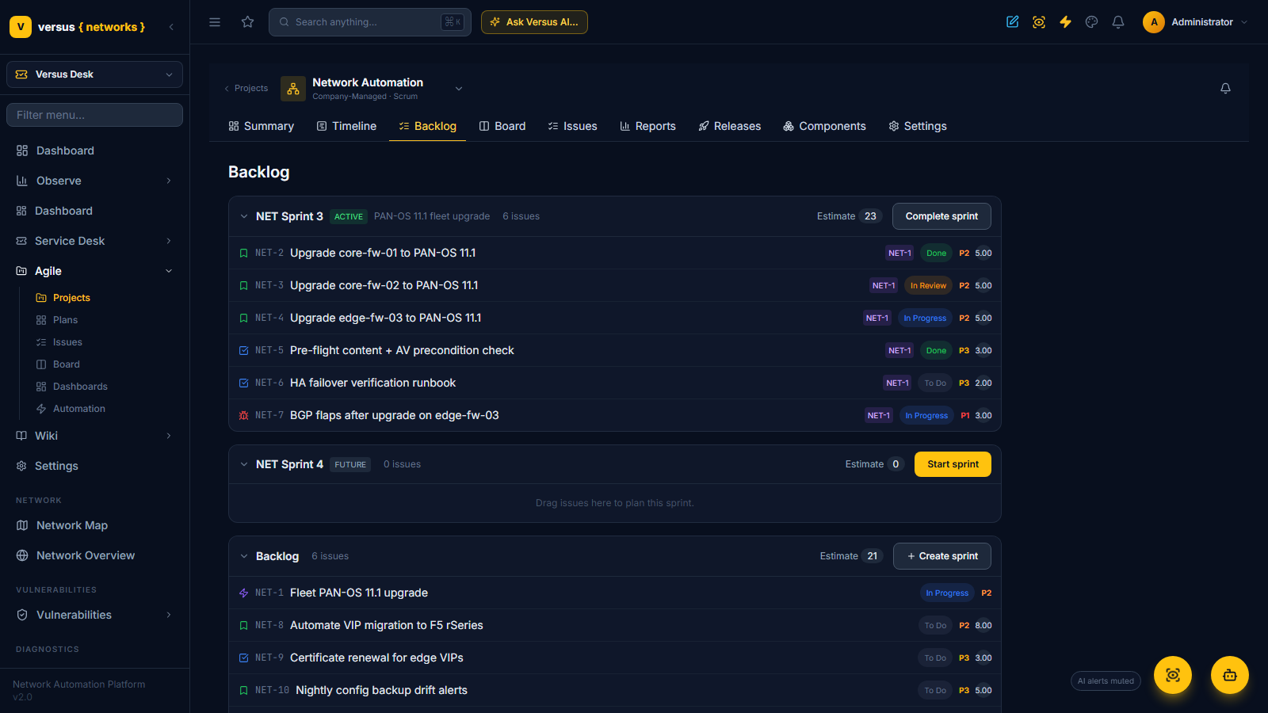The width and height of the screenshot is (1268, 713).
Task: Click In Review status of NET-3
Action: click(x=928, y=286)
